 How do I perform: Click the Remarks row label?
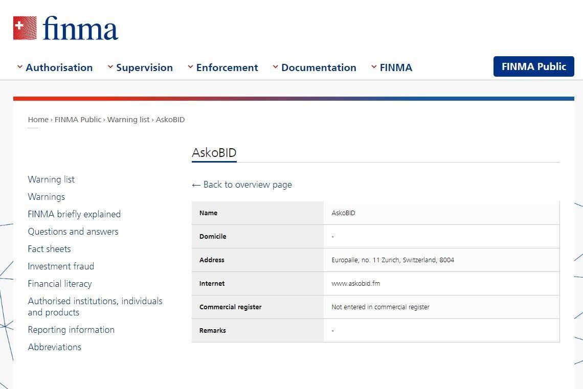[x=213, y=330]
